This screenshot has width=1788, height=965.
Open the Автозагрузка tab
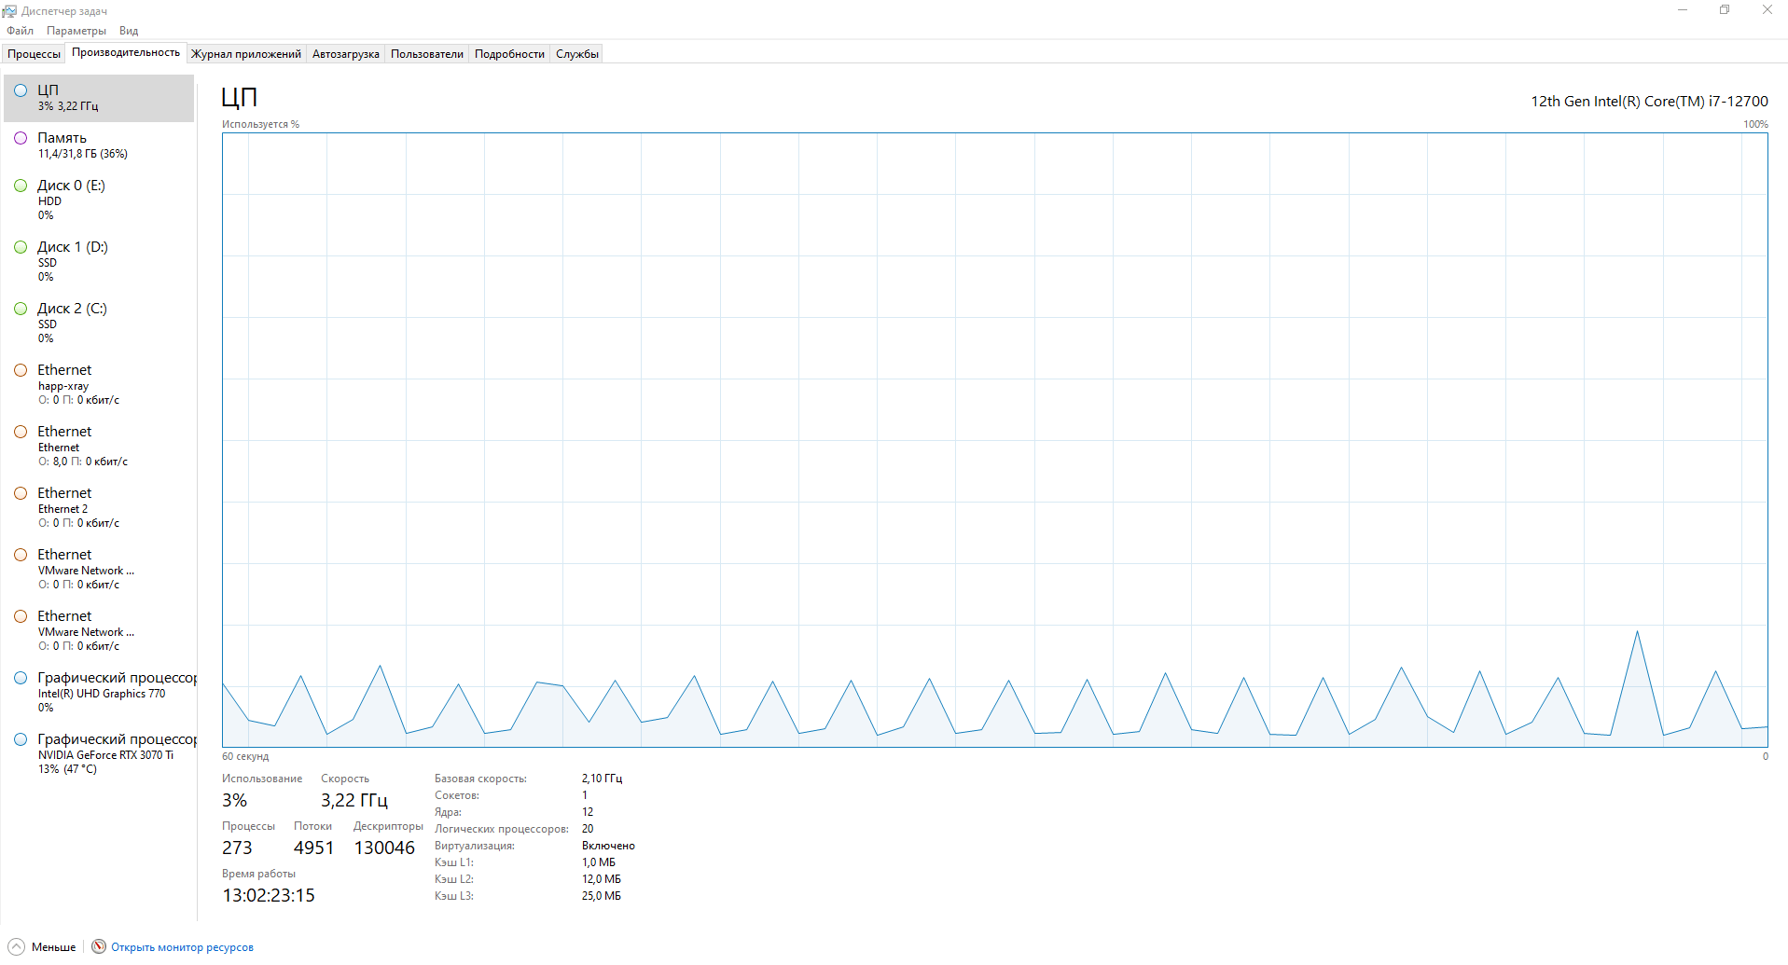click(346, 54)
